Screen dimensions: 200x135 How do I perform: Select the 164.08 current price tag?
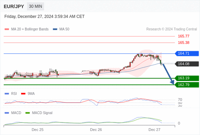tap(187, 64)
